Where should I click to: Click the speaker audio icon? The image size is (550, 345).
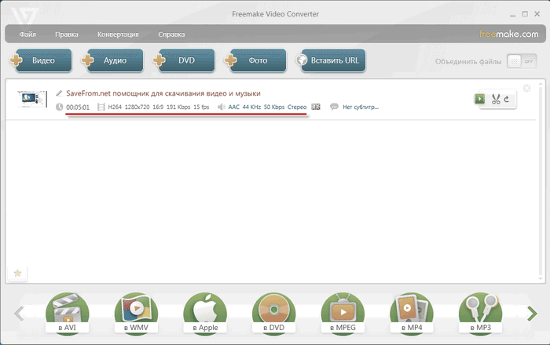[x=221, y=107]
